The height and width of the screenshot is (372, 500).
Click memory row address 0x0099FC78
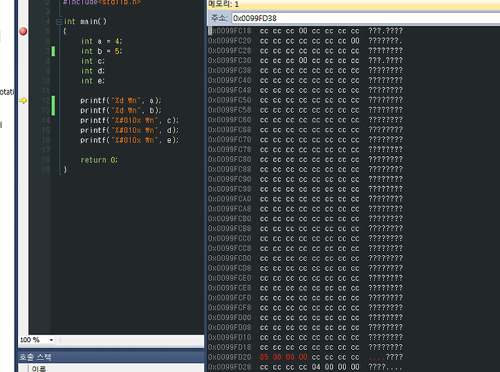pyautogui.click(x=230, y=149)
